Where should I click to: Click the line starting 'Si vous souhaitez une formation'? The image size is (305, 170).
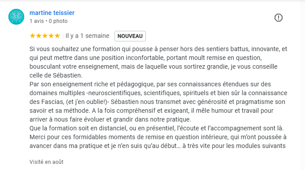(158, 49)
